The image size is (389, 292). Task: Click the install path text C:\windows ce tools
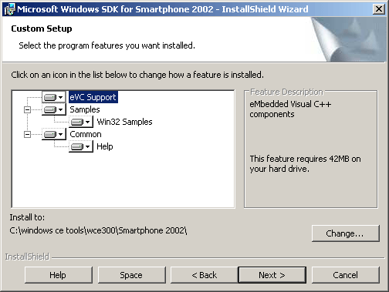98,230
